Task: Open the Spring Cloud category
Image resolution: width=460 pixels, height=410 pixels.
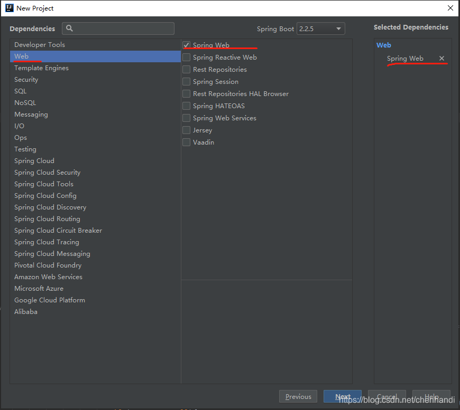Action: click(95, 161)
